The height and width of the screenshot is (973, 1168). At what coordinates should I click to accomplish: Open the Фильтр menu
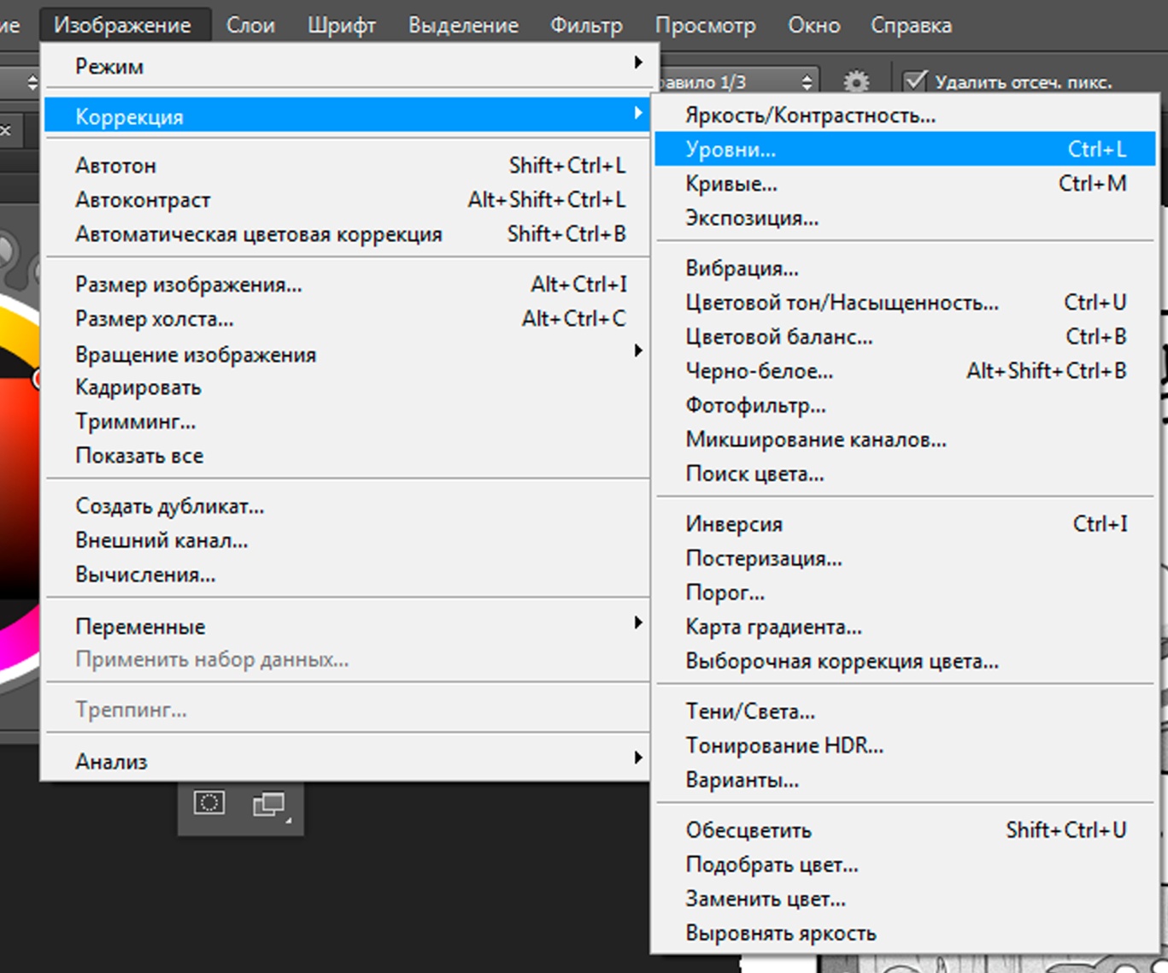pos(586,25)
